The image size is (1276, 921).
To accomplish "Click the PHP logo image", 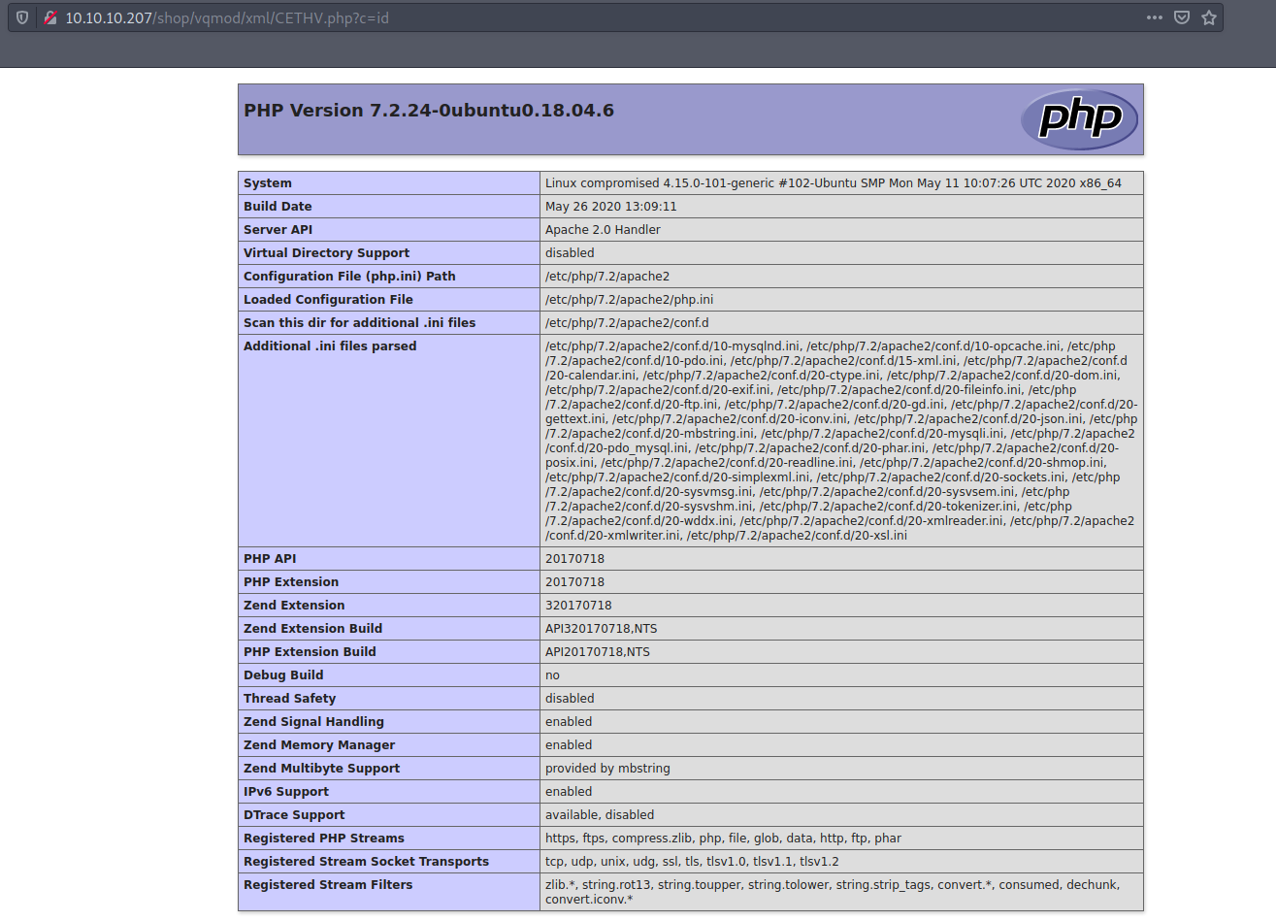I will (x=1079, y=119).
